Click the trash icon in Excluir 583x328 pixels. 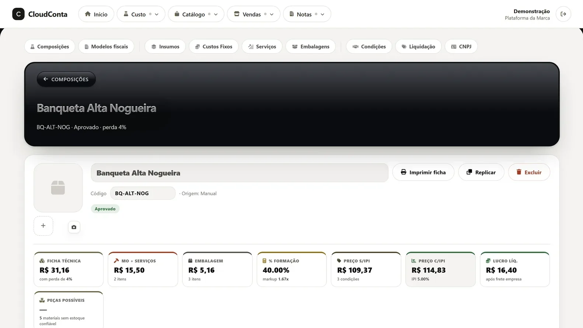tap(519, 172)
